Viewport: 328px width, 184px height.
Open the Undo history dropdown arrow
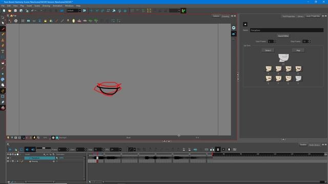pos(35,11)
